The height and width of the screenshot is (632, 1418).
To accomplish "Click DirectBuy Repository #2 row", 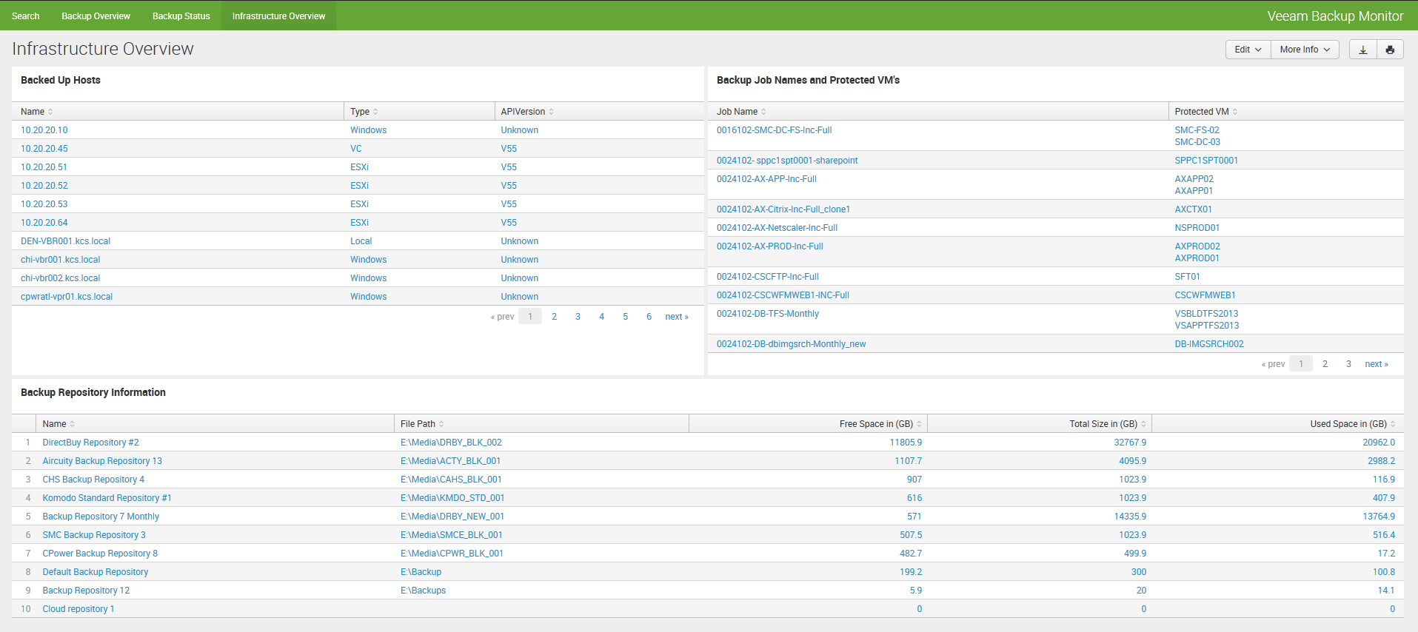I will pyautogui.click(x=90, y=443).
